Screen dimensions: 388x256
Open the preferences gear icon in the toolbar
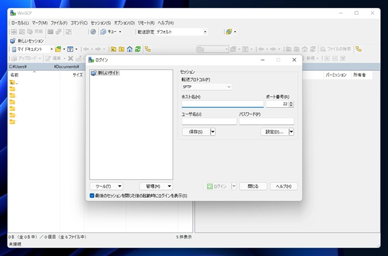pos(93,32)
